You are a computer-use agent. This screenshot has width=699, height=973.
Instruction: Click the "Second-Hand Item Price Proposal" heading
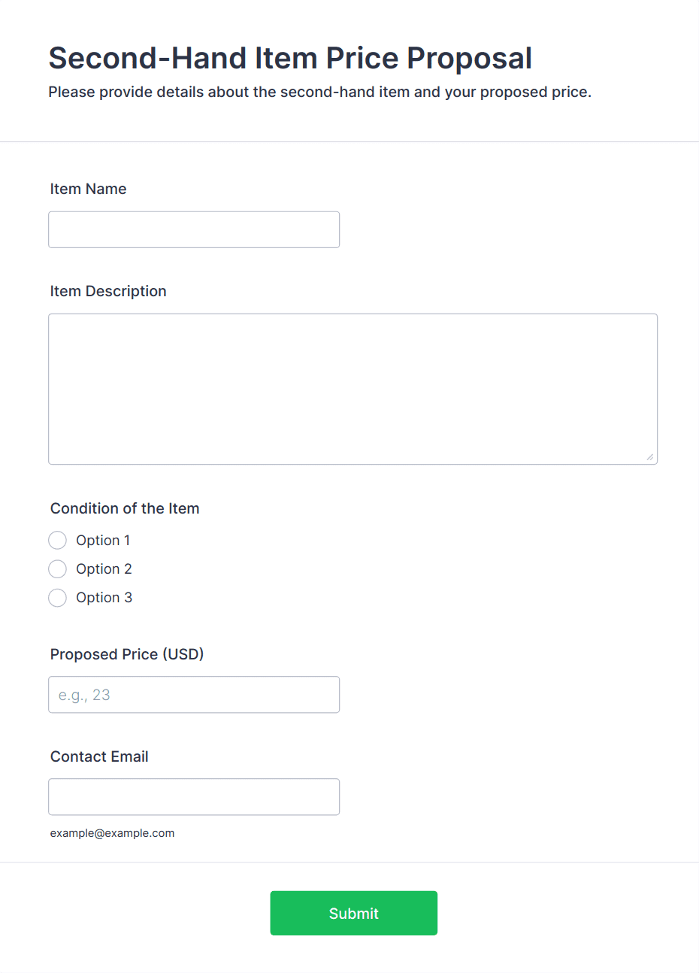coord(290,59)
